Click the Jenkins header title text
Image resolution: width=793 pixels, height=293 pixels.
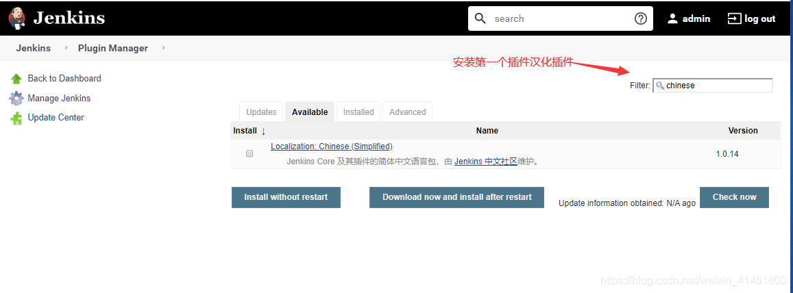(x=69, y=18)
